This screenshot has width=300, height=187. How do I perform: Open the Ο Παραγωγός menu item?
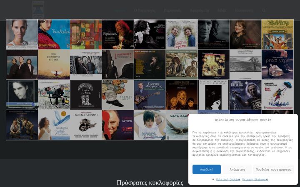click(x=145, y=10)
